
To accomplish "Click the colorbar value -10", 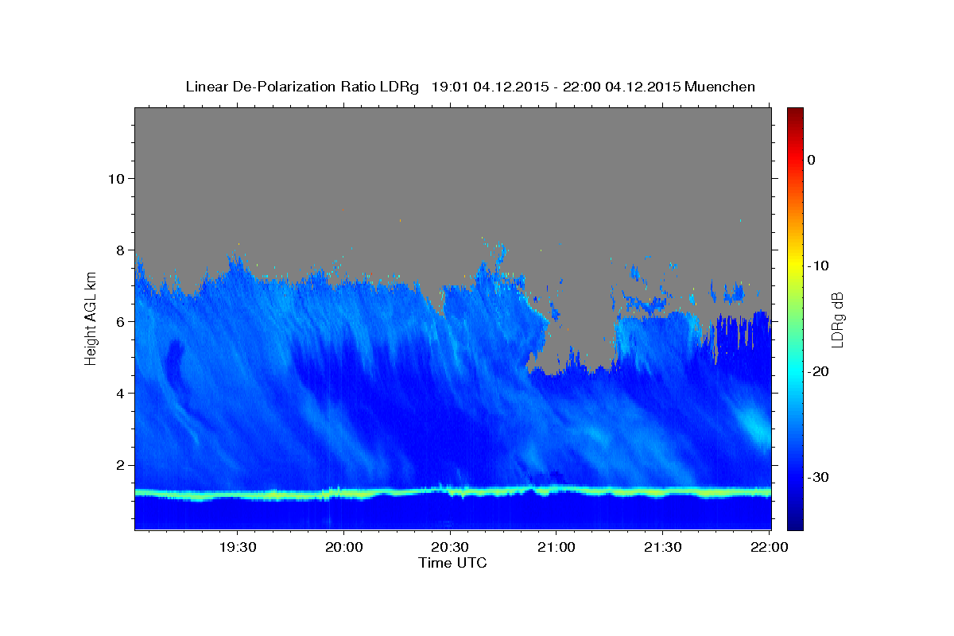I will [820, 266].
